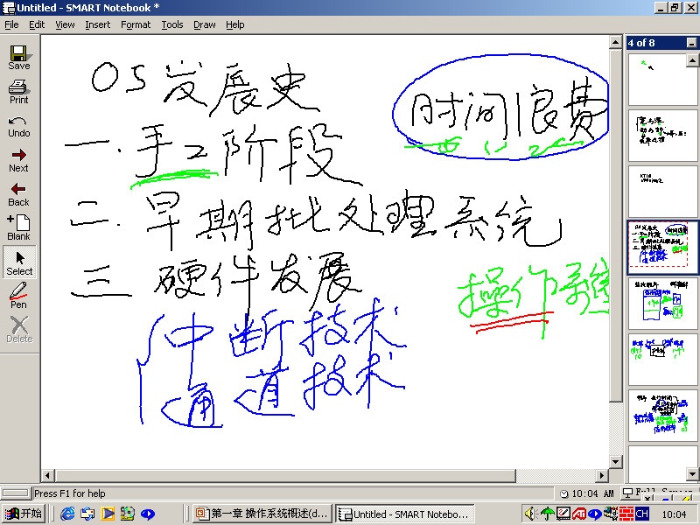This screenshot has height=525, width=700.
Task: Collapse the page sorter via its header button
Action: pos(691,43)
